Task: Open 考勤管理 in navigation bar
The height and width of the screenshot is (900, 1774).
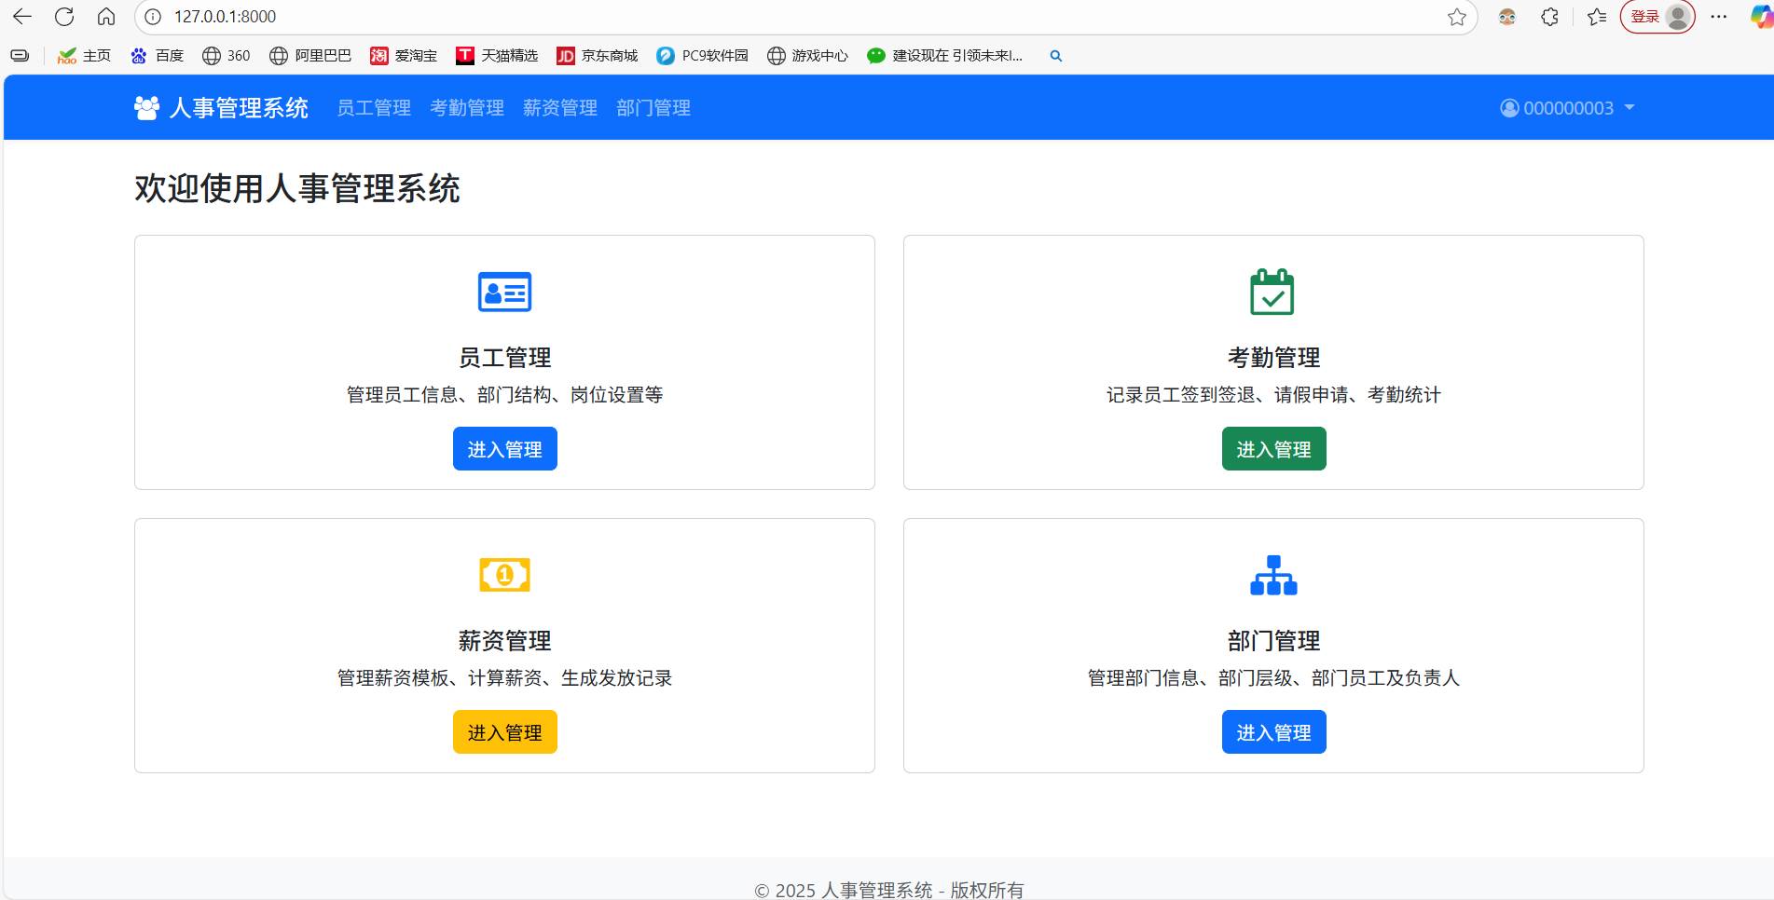Action: [467, 108]
